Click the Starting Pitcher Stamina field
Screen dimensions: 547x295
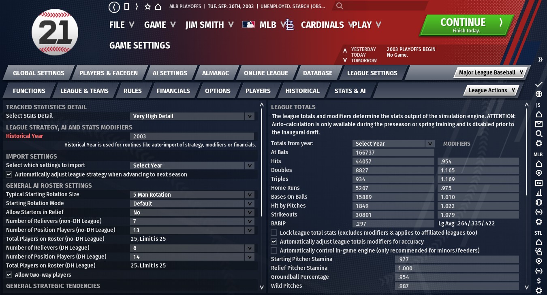[x=457, y=259]
